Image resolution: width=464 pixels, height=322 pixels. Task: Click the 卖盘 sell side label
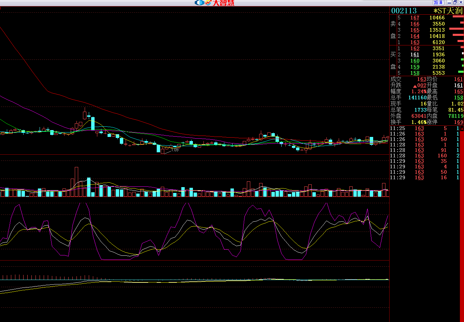pyautogui.click(x=393, y=30)
